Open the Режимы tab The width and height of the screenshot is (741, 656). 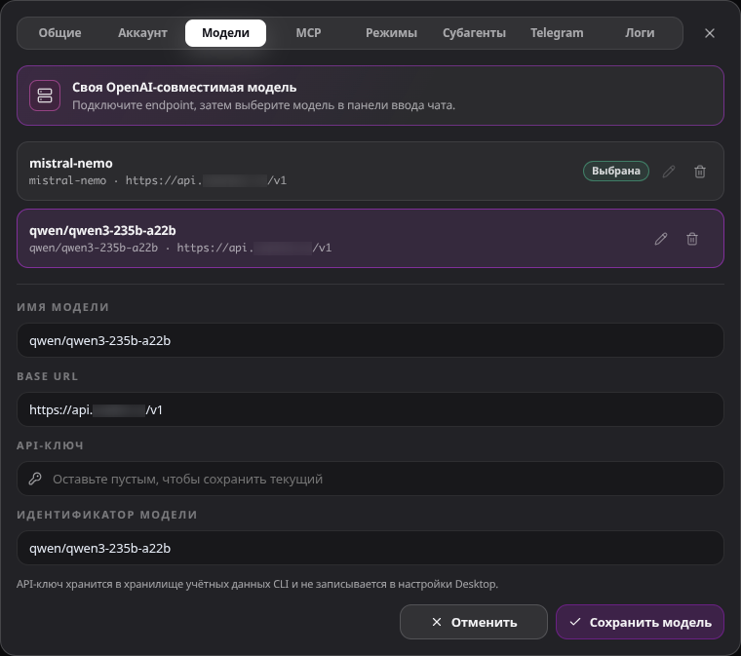[x=391, y=33]
